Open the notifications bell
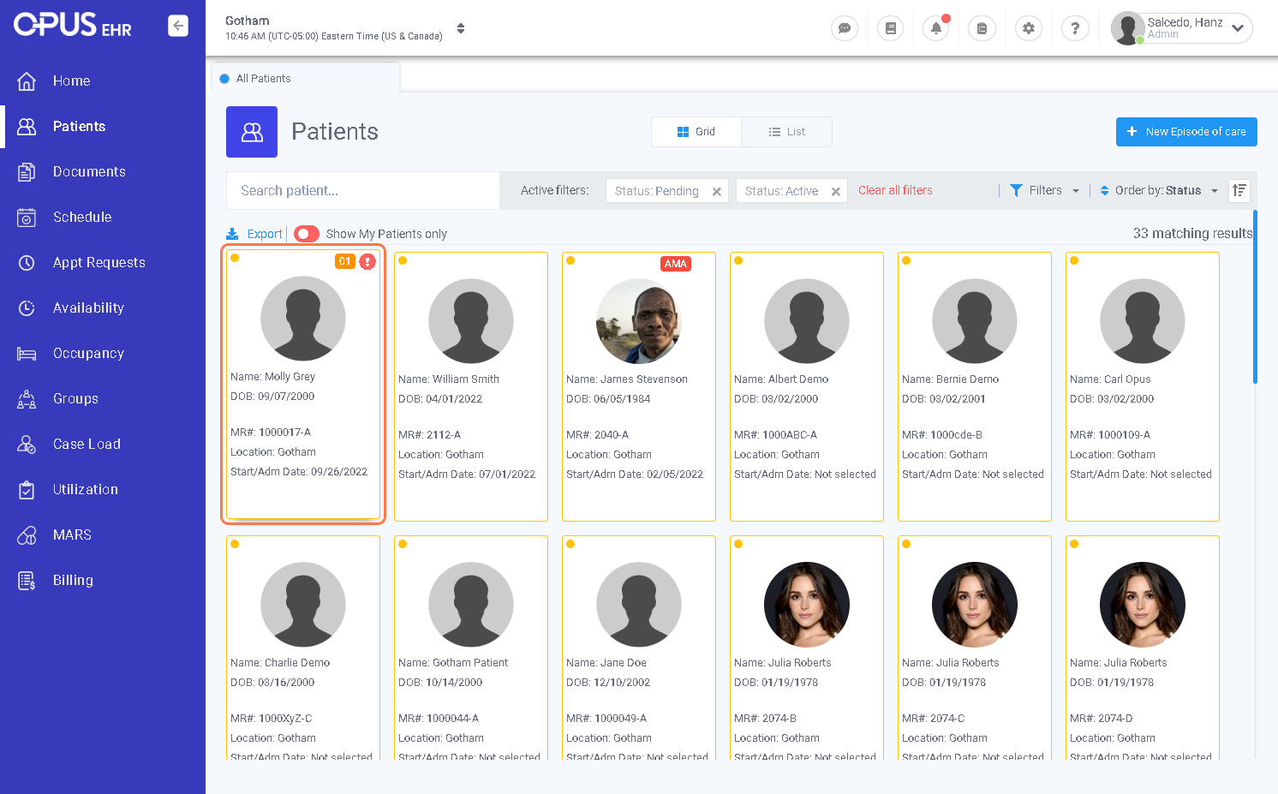This screenshot has height=794, width=1278. coord(936,28)
